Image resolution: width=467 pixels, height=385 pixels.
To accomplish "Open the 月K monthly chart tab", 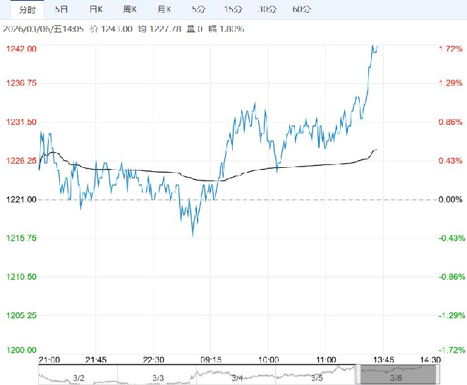I will pyautogui.click(x=164, y=9).
